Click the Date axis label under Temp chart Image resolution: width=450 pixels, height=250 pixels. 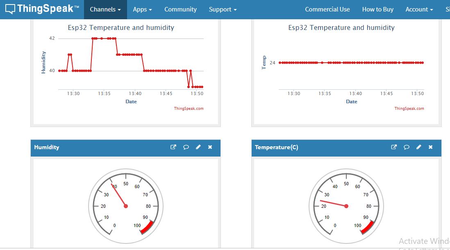pyautogui.click(x=352, y=102)
